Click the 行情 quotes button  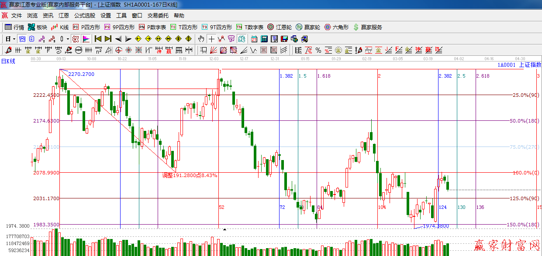(x=14, y=27)
